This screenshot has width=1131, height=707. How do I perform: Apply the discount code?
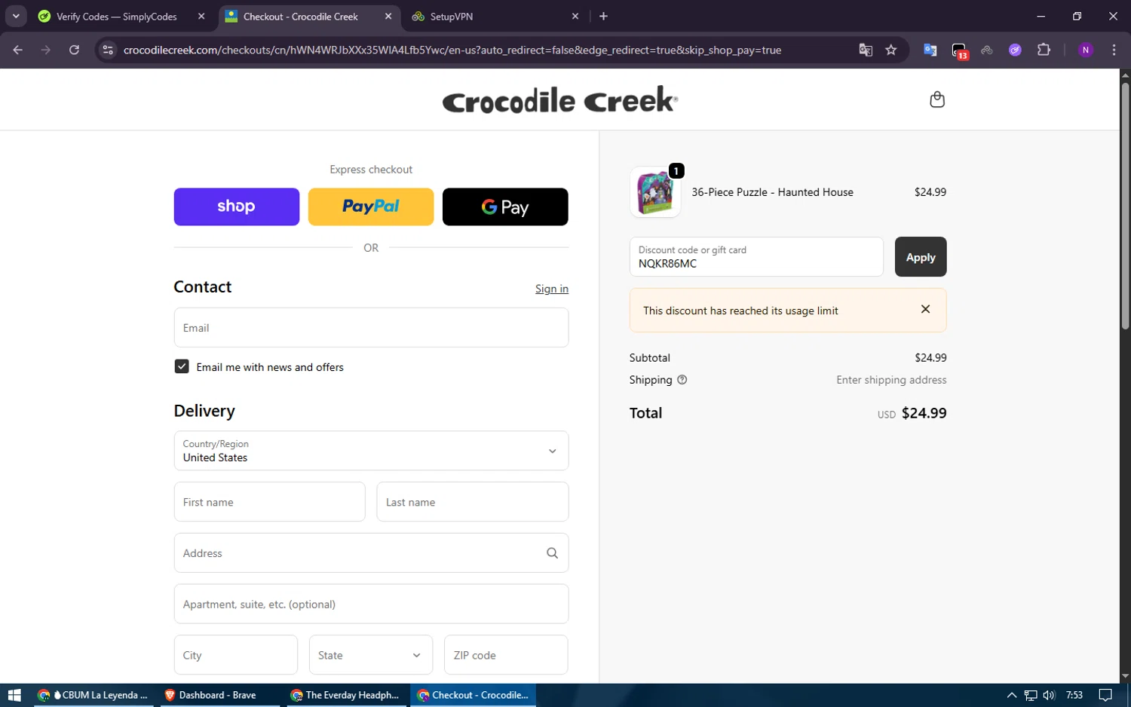click(x=920, y=257)
